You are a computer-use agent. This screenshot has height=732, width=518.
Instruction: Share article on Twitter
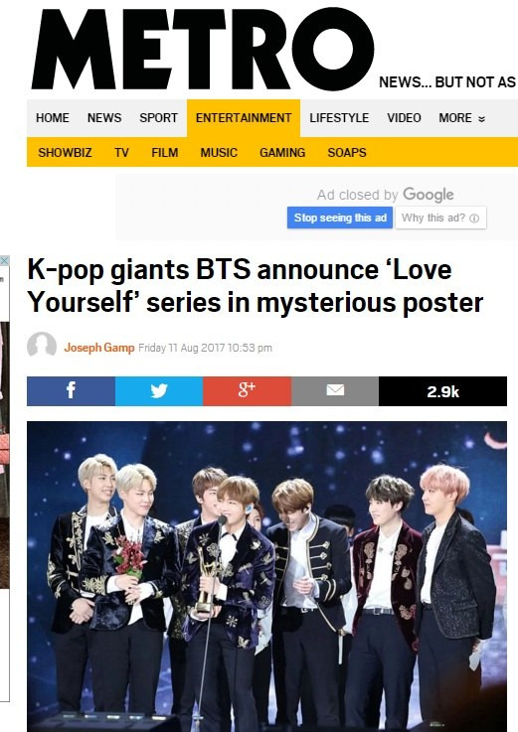coord(159,390)
